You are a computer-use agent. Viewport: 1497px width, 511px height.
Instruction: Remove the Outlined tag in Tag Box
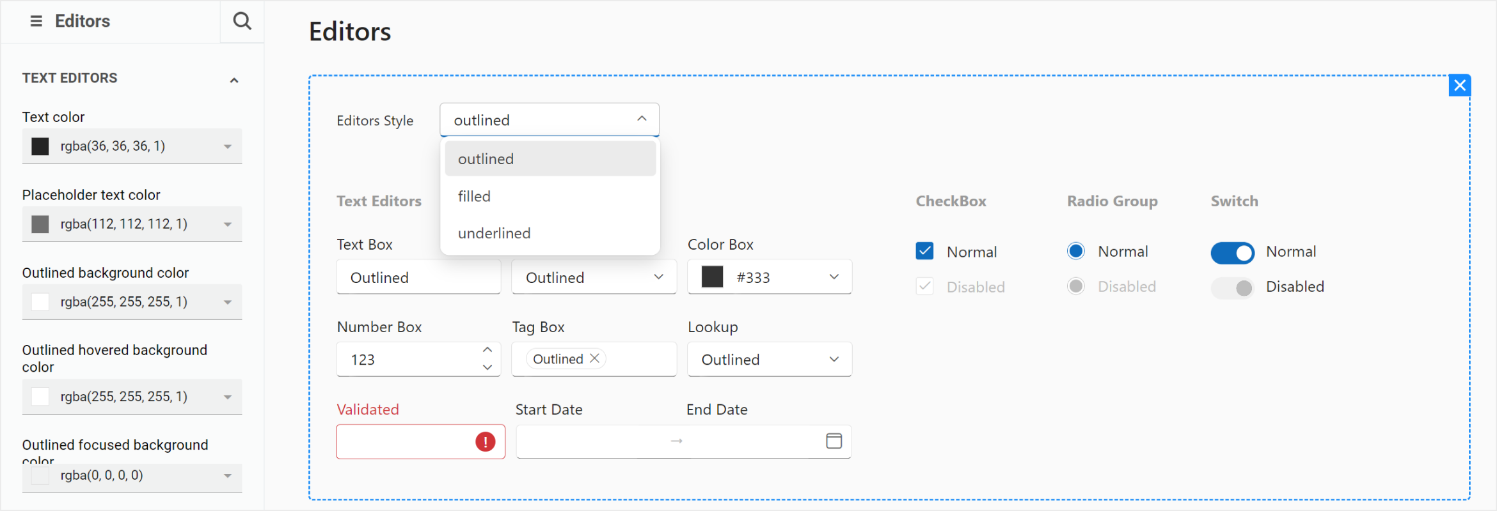pos(594,358)
